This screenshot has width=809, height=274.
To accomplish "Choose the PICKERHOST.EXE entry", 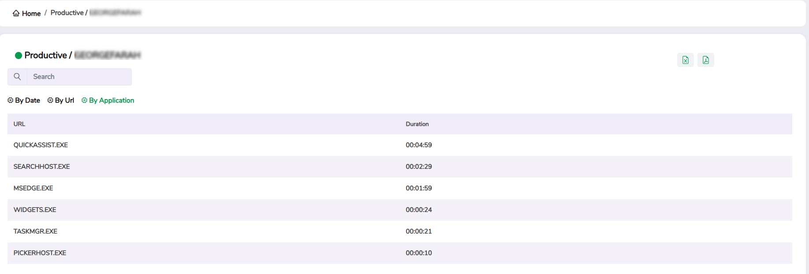I will [40, 253].
